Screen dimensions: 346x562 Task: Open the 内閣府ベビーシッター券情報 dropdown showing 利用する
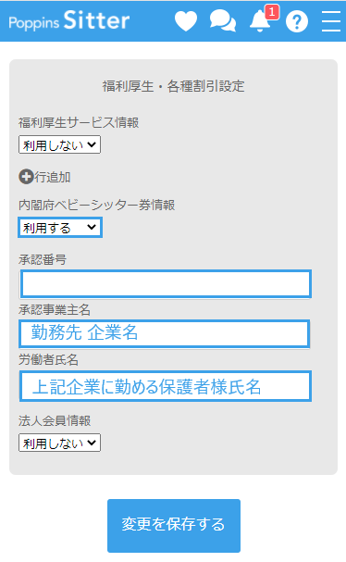point(60,227)
